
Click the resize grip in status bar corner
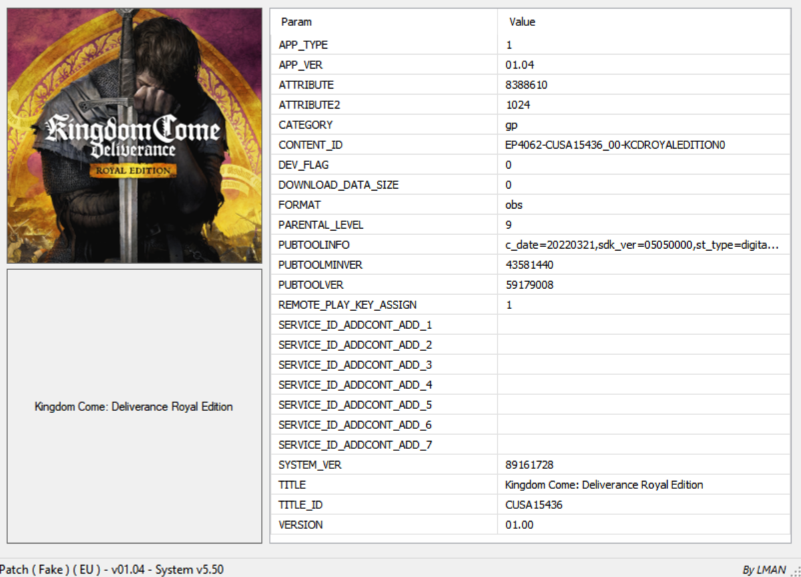click(x=795, y=571)
